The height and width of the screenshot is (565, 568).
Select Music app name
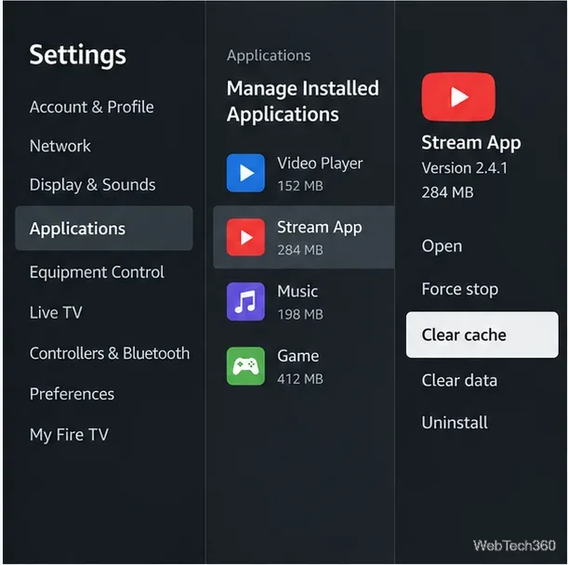coord(297,291)
